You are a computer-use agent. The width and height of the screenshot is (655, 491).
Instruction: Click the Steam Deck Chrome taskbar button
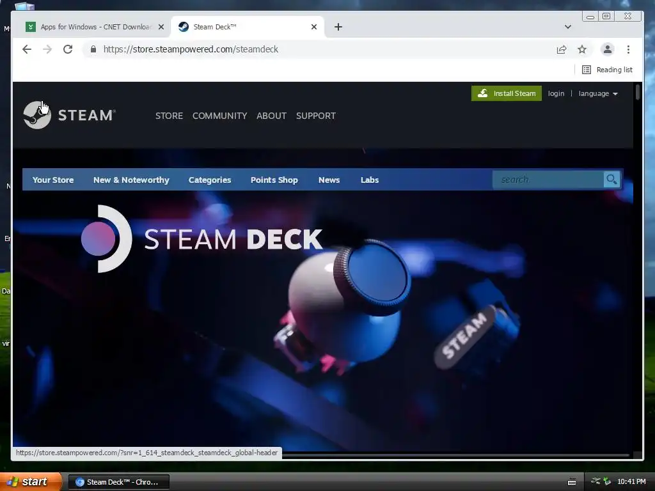[118, 482]
